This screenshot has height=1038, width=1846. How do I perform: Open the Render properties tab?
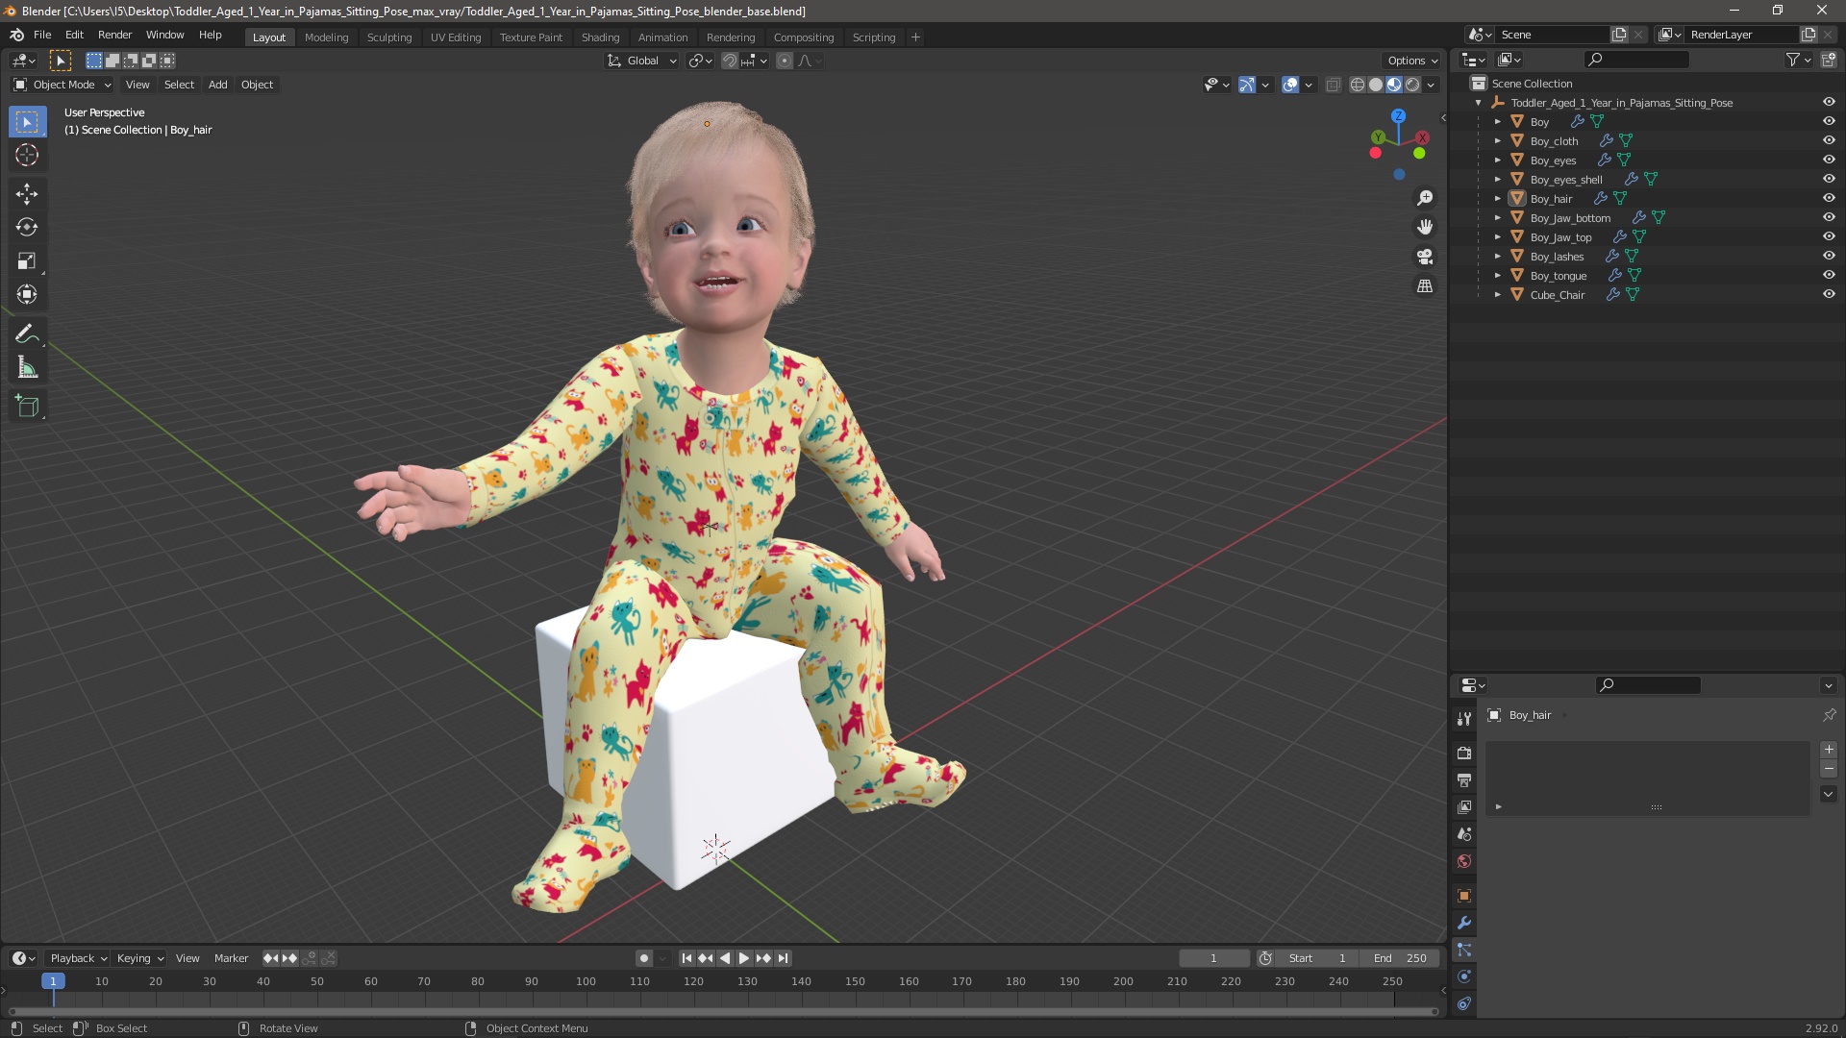(1463, 753)
